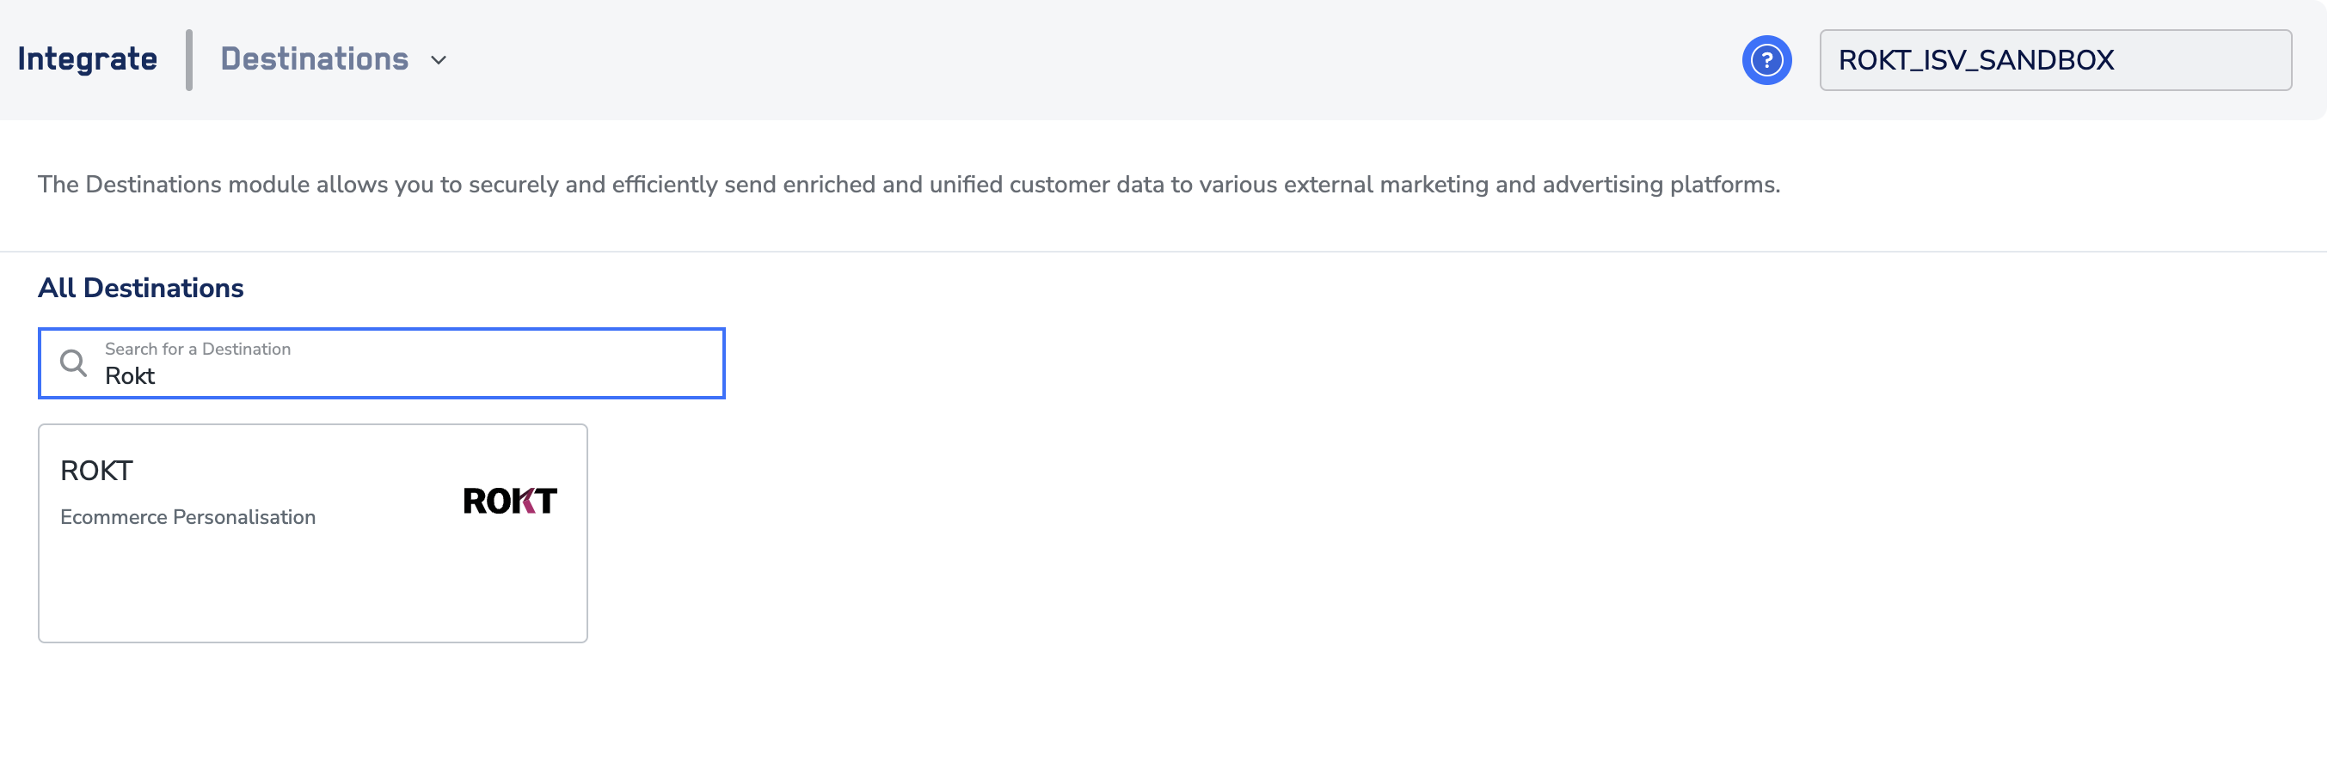Click the words advertising platforms in description
Image resolution: width=2334 pixels, height=761 pixels.
tap(1661, 185)
